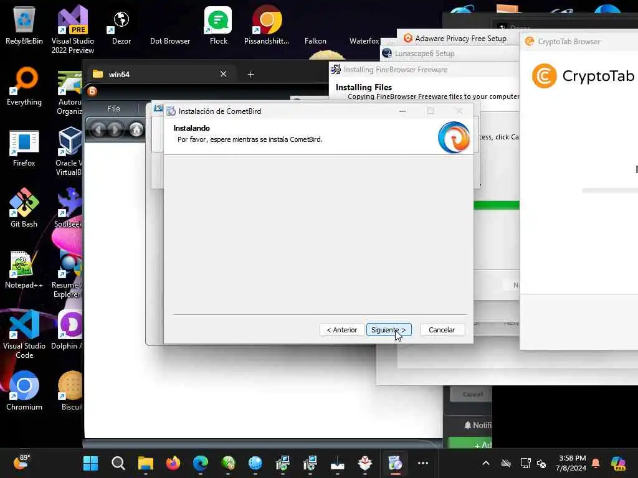Close the win64 tab

[x=224, y=74]
